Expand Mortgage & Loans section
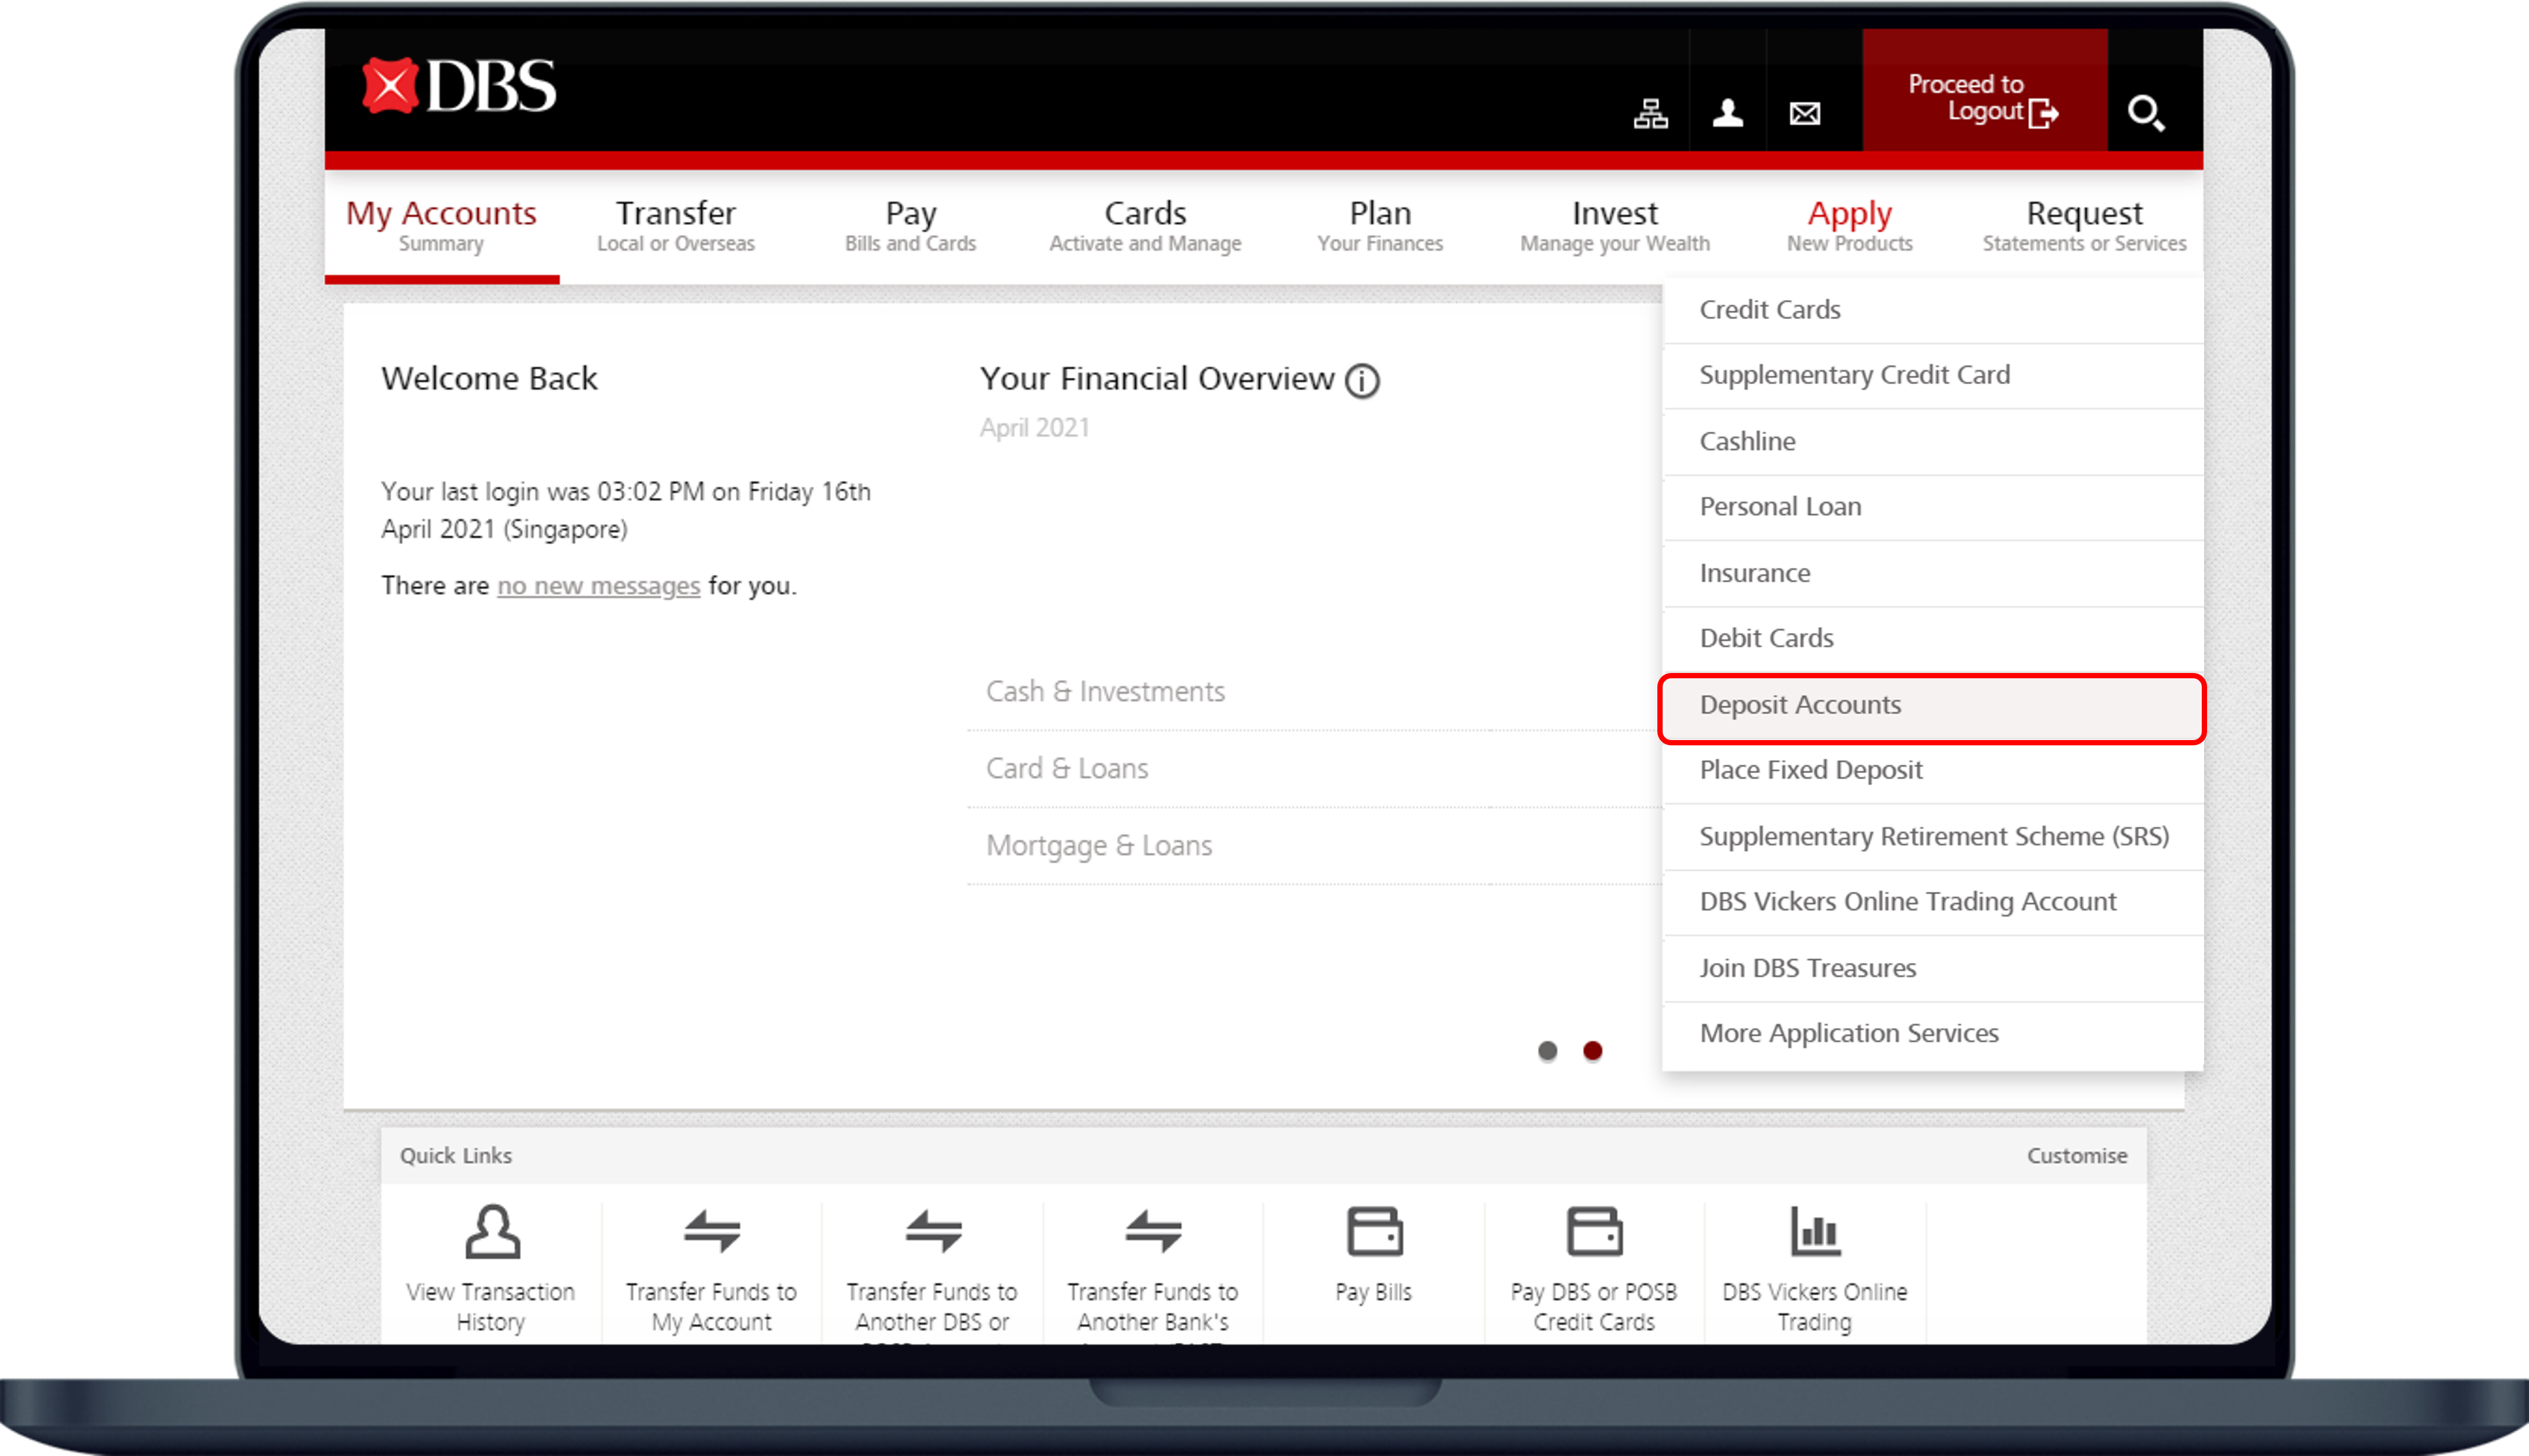 [x=1098, y=846]
